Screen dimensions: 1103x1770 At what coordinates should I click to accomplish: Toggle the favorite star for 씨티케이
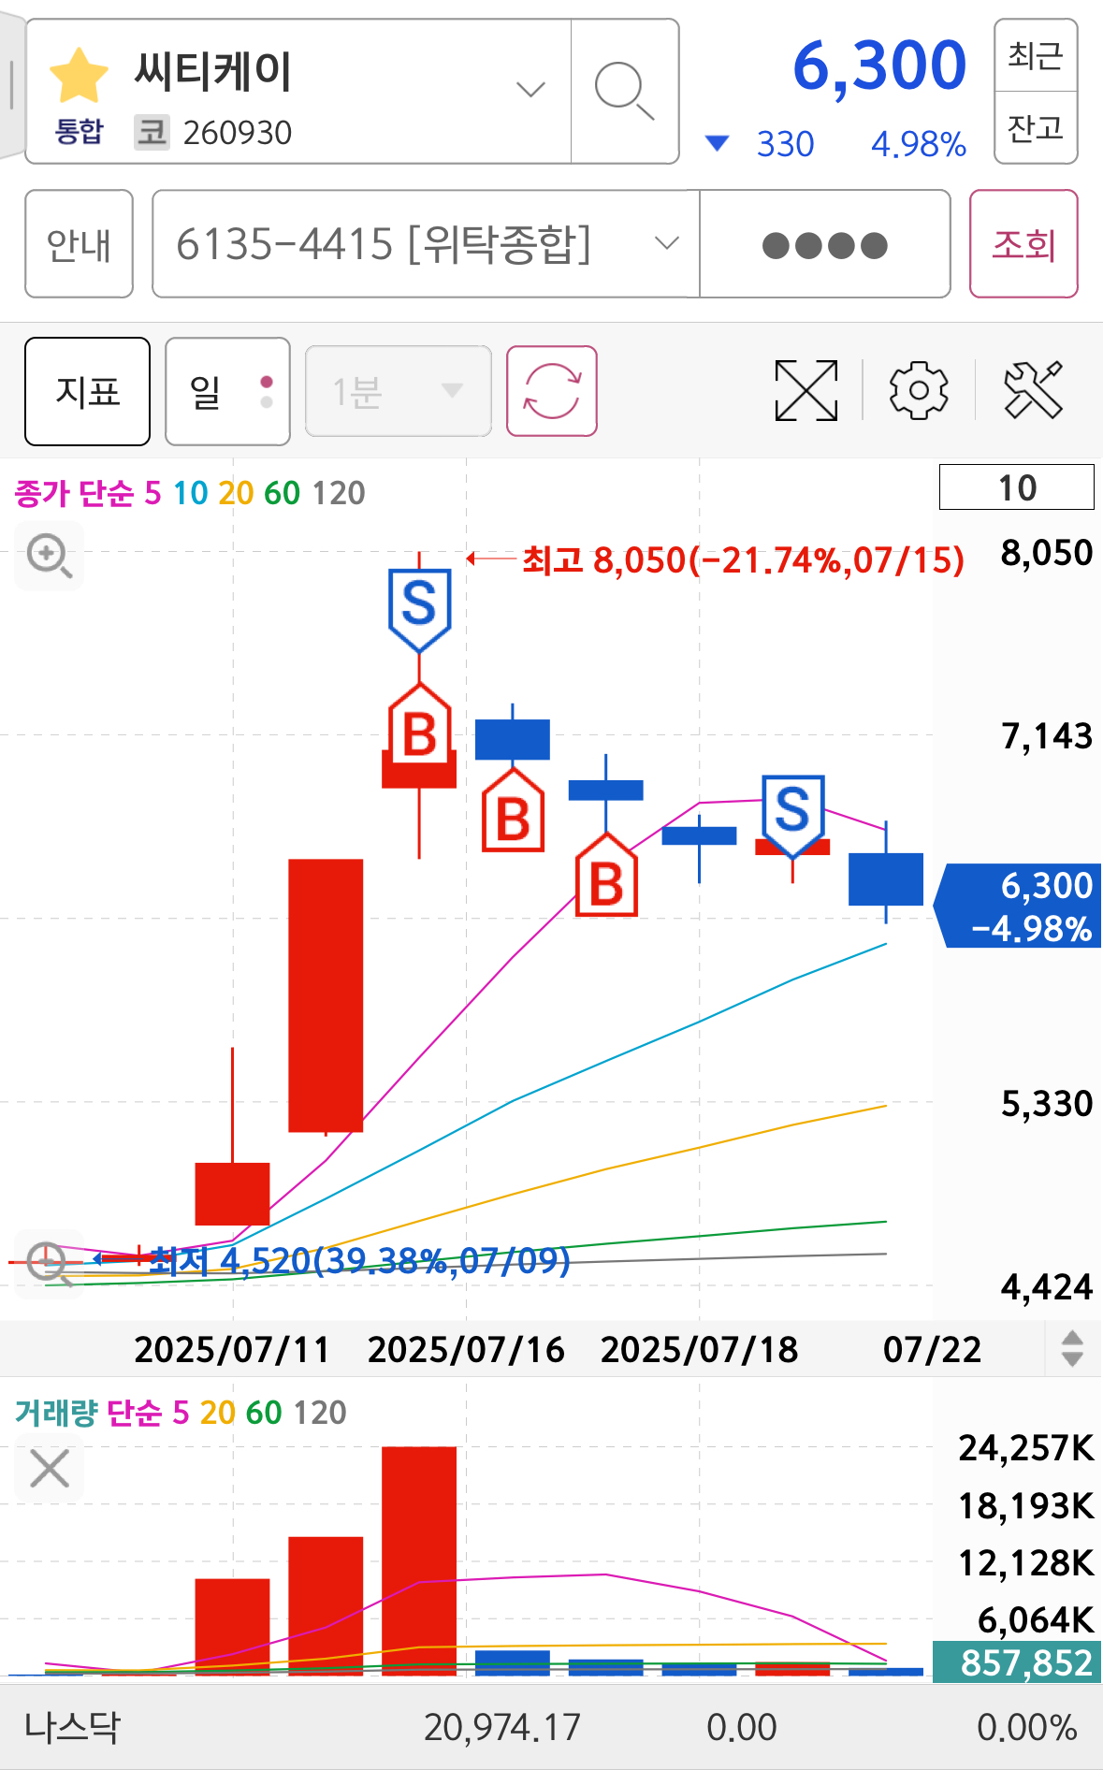(79, 75)
